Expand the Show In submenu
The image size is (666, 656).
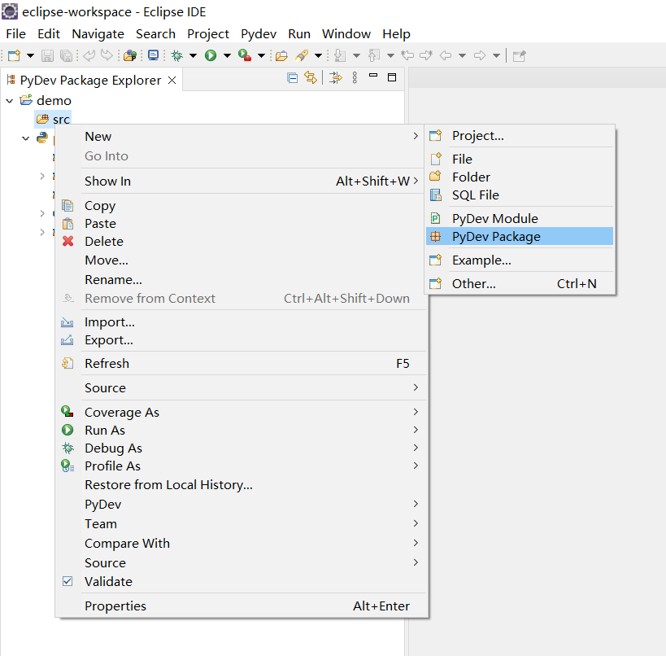(242, 181)
